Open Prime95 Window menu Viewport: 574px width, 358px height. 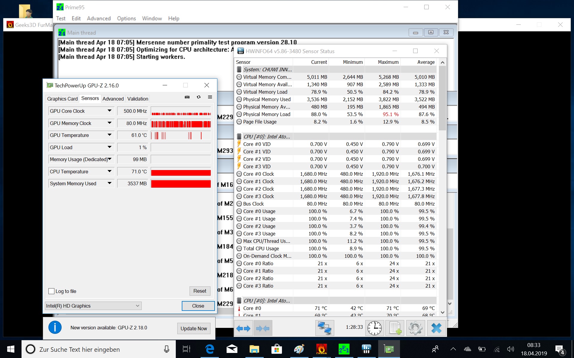(152, 18)
